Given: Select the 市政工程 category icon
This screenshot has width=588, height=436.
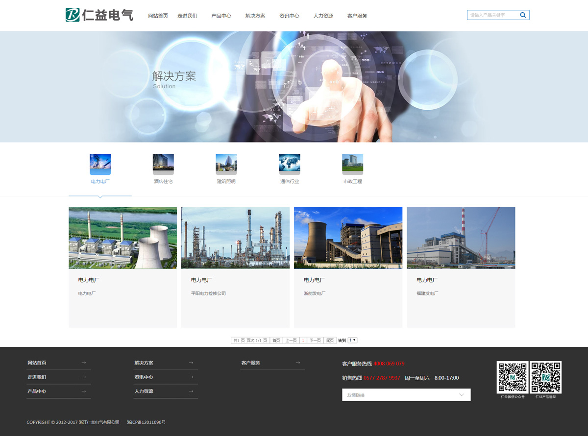Looking at the screenshot, I should 353,164.
